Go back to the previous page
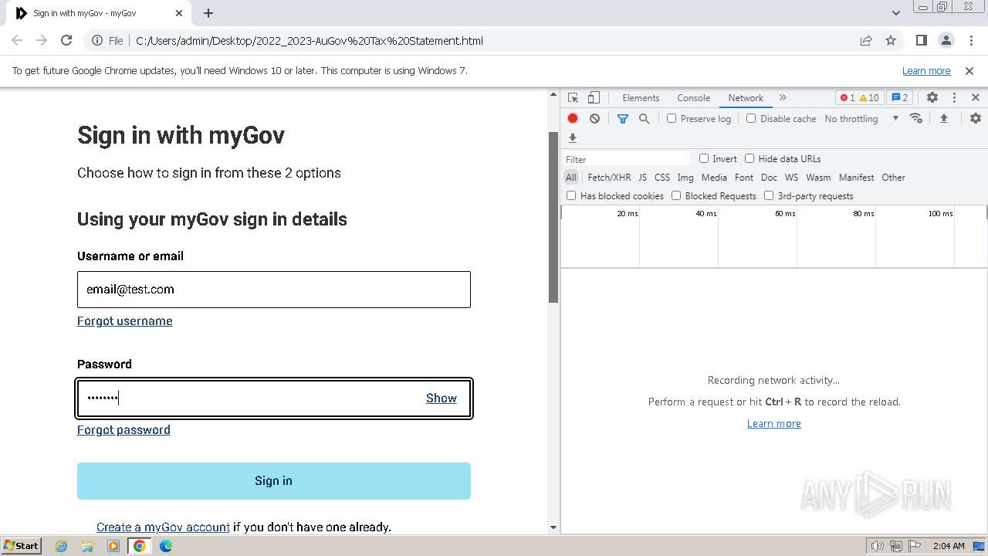988x556 pixels. (x=17, y=41)
